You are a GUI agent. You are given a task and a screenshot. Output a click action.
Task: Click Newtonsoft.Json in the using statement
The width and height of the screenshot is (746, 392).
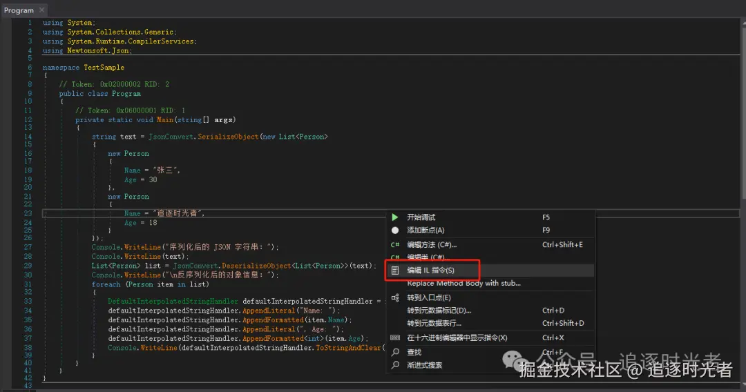(99, 51)
